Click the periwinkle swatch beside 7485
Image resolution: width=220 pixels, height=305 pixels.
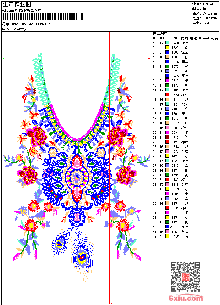167,109
